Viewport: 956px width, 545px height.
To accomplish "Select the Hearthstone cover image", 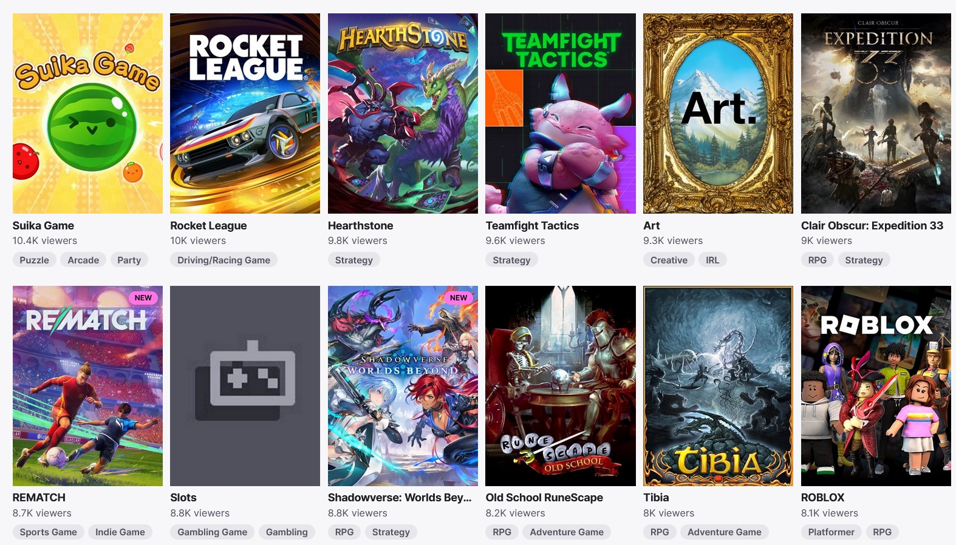I will pos(403,113).
